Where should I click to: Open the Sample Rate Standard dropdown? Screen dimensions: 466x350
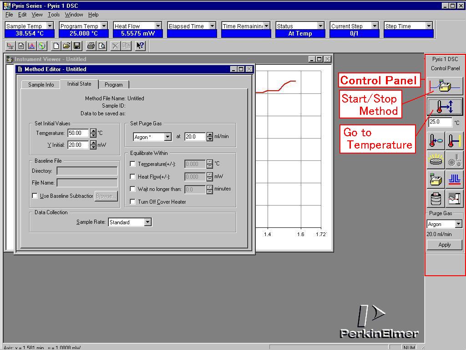click(x=148, y=222)
